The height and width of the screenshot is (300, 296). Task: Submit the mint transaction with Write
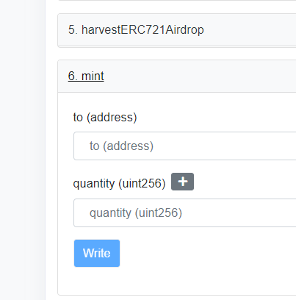97,253
